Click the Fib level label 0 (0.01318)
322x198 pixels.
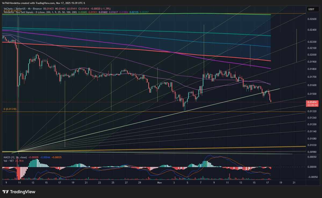click(10, 109)
